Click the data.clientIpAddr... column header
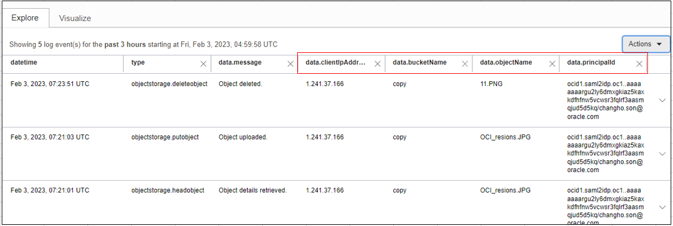The image size is (673, 226). click(x=336, y=63)
